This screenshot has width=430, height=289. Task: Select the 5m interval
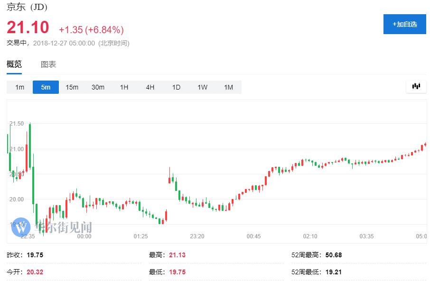(x=46, y=87)
